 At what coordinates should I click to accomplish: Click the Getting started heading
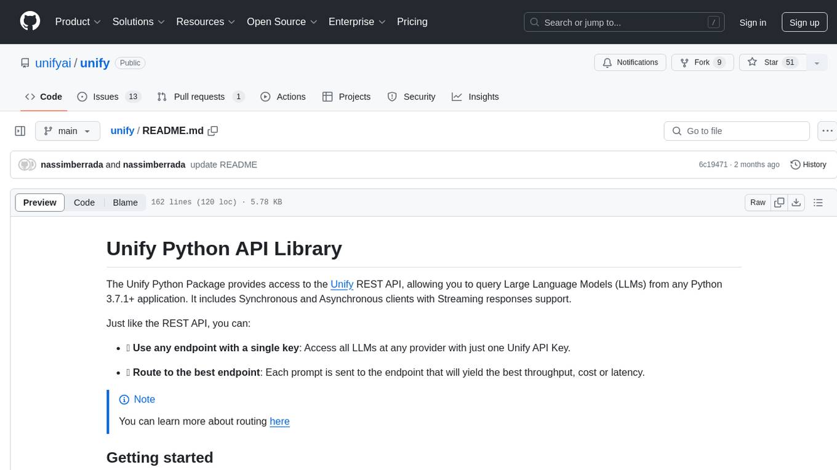tap(159, 458)
